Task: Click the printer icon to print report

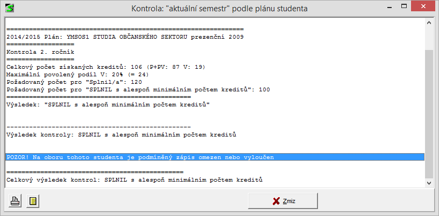Action: coord(16,201)
